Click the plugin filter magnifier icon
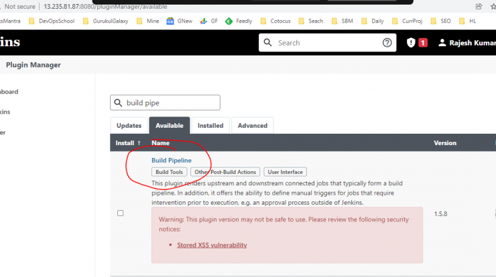 tap(118, 102)
